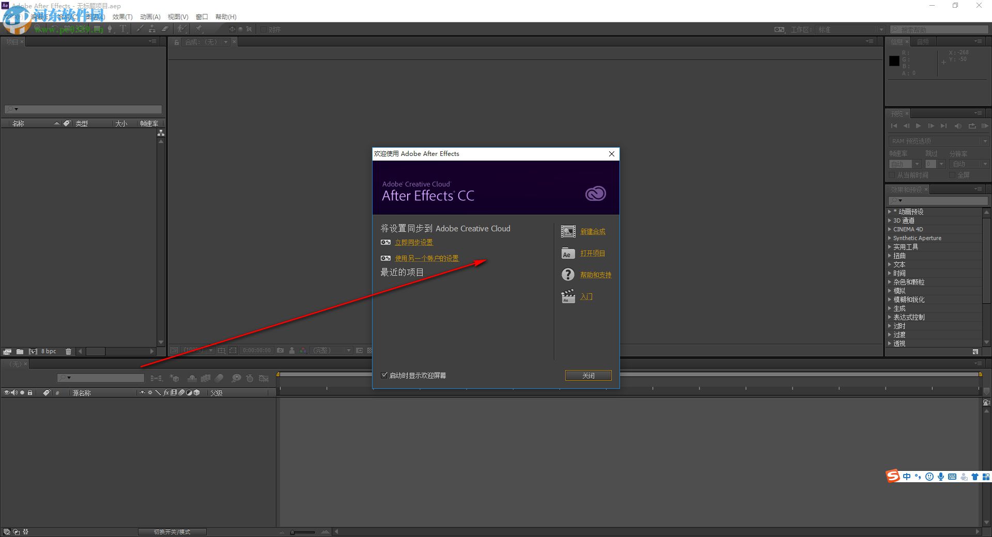Select the Puppet Pin tool

coord(199,29)
